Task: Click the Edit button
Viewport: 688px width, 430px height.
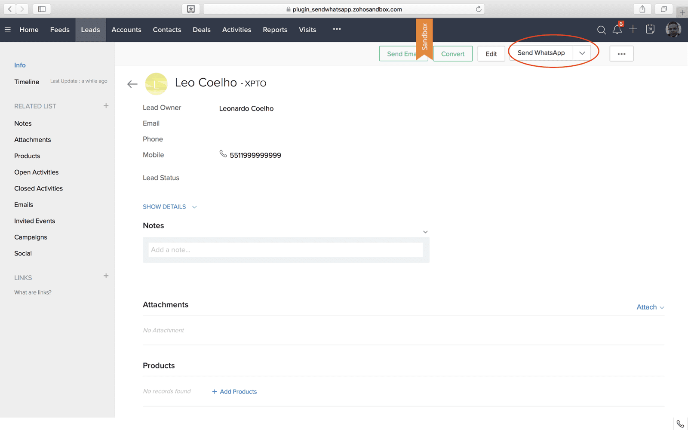Action: (x=491, y=54)
